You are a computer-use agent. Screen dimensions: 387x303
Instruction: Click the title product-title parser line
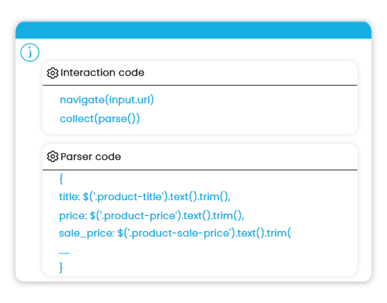pyautogui.click(x=145, y=197)
